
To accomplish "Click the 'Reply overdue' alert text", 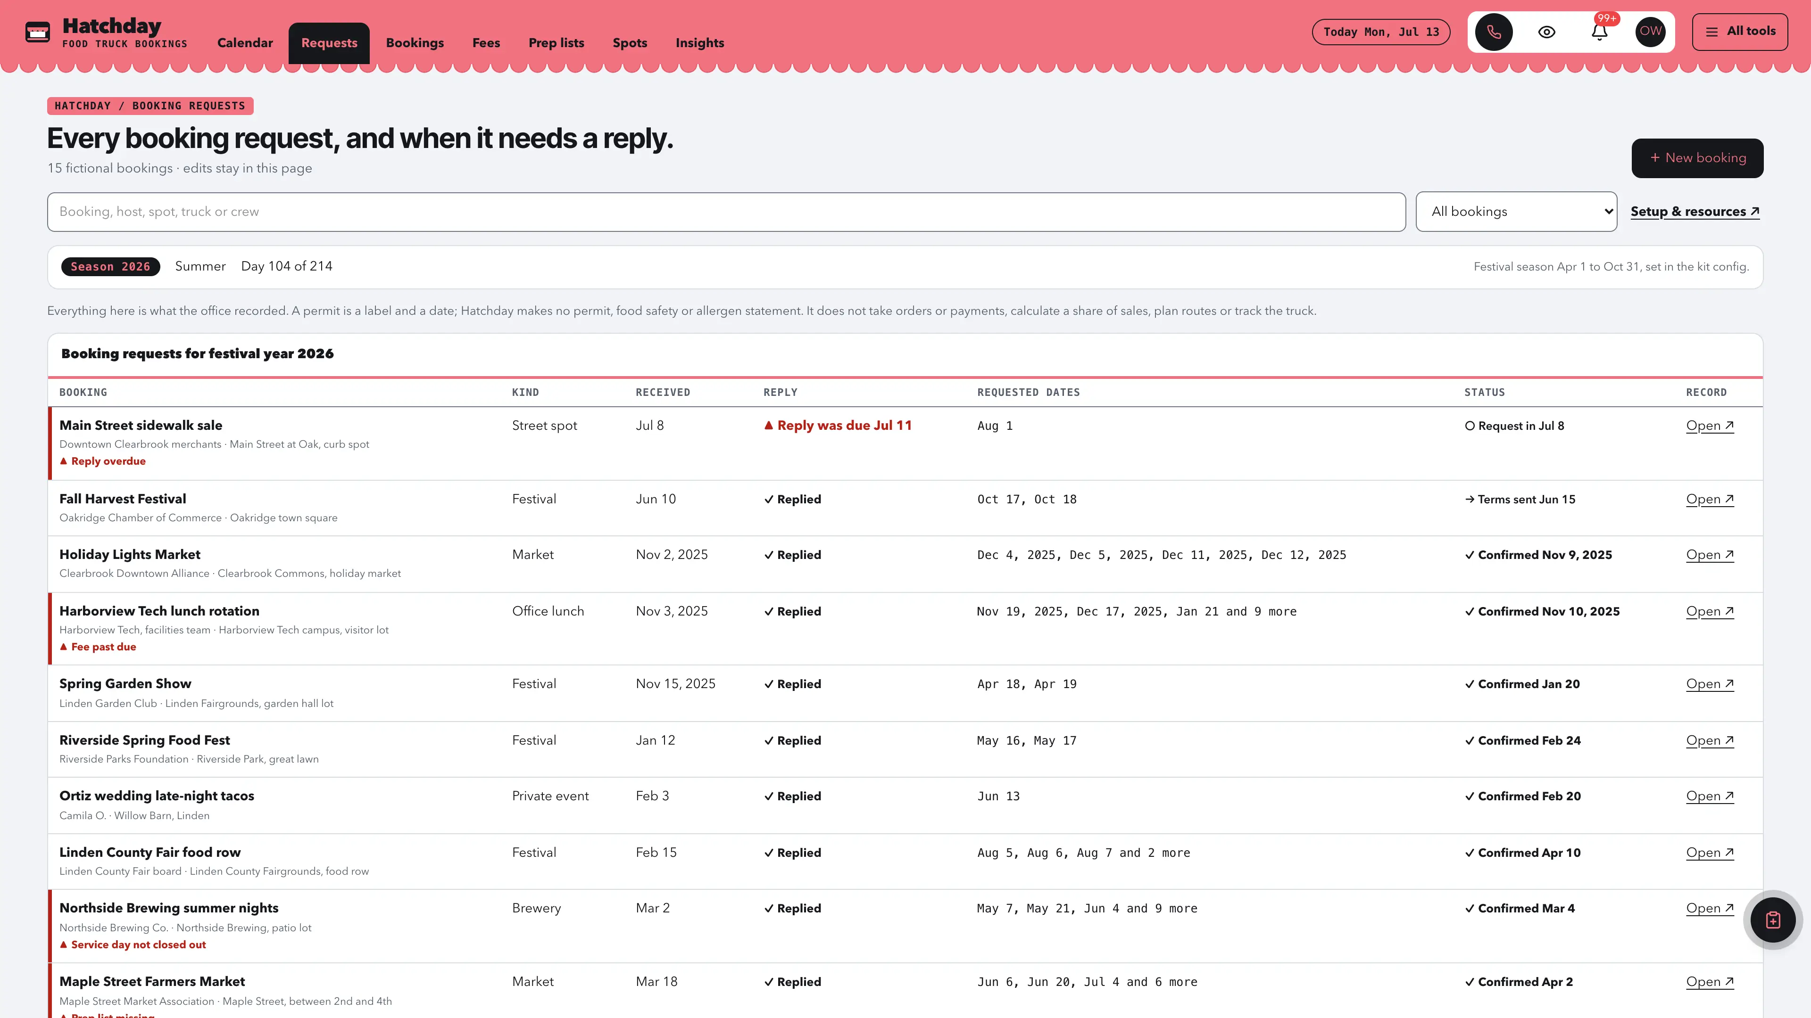I will coord(103,461).
